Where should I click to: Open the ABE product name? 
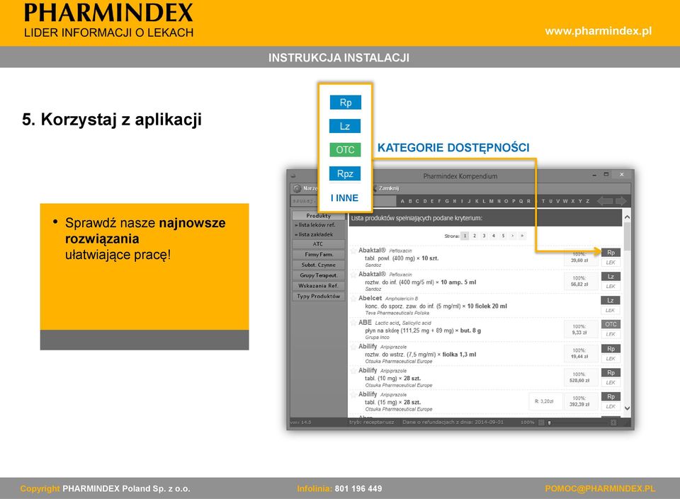click(x=365, y=322)
